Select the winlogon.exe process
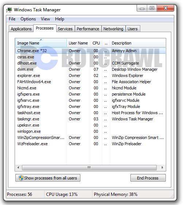 [x=90, y=131]
